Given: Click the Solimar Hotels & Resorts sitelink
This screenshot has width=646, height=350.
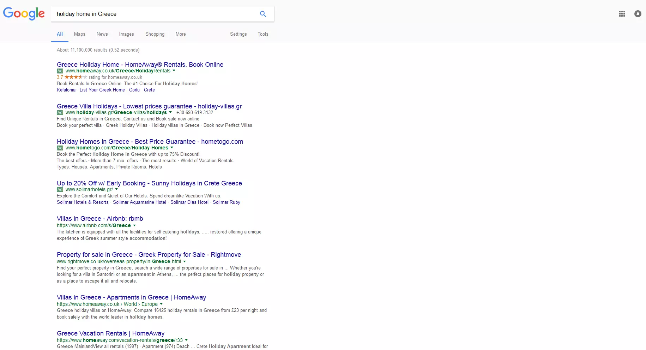Looking at the screenshot, I should click(x=83, y=202).
